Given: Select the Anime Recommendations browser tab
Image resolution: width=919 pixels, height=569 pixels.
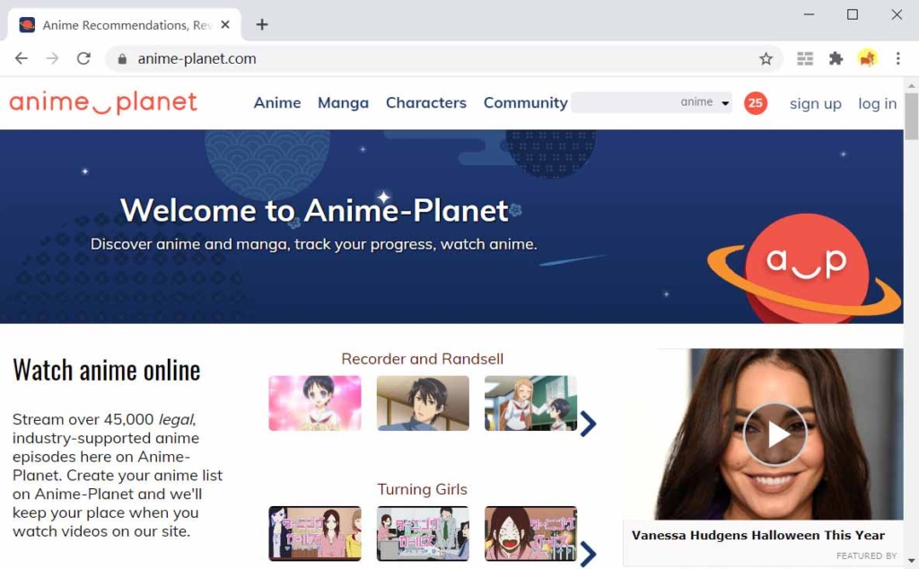Looking at the screenshot, I should coord(124,24).
